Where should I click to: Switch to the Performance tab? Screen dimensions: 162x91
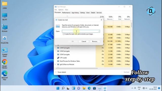[x=66, y=13]
